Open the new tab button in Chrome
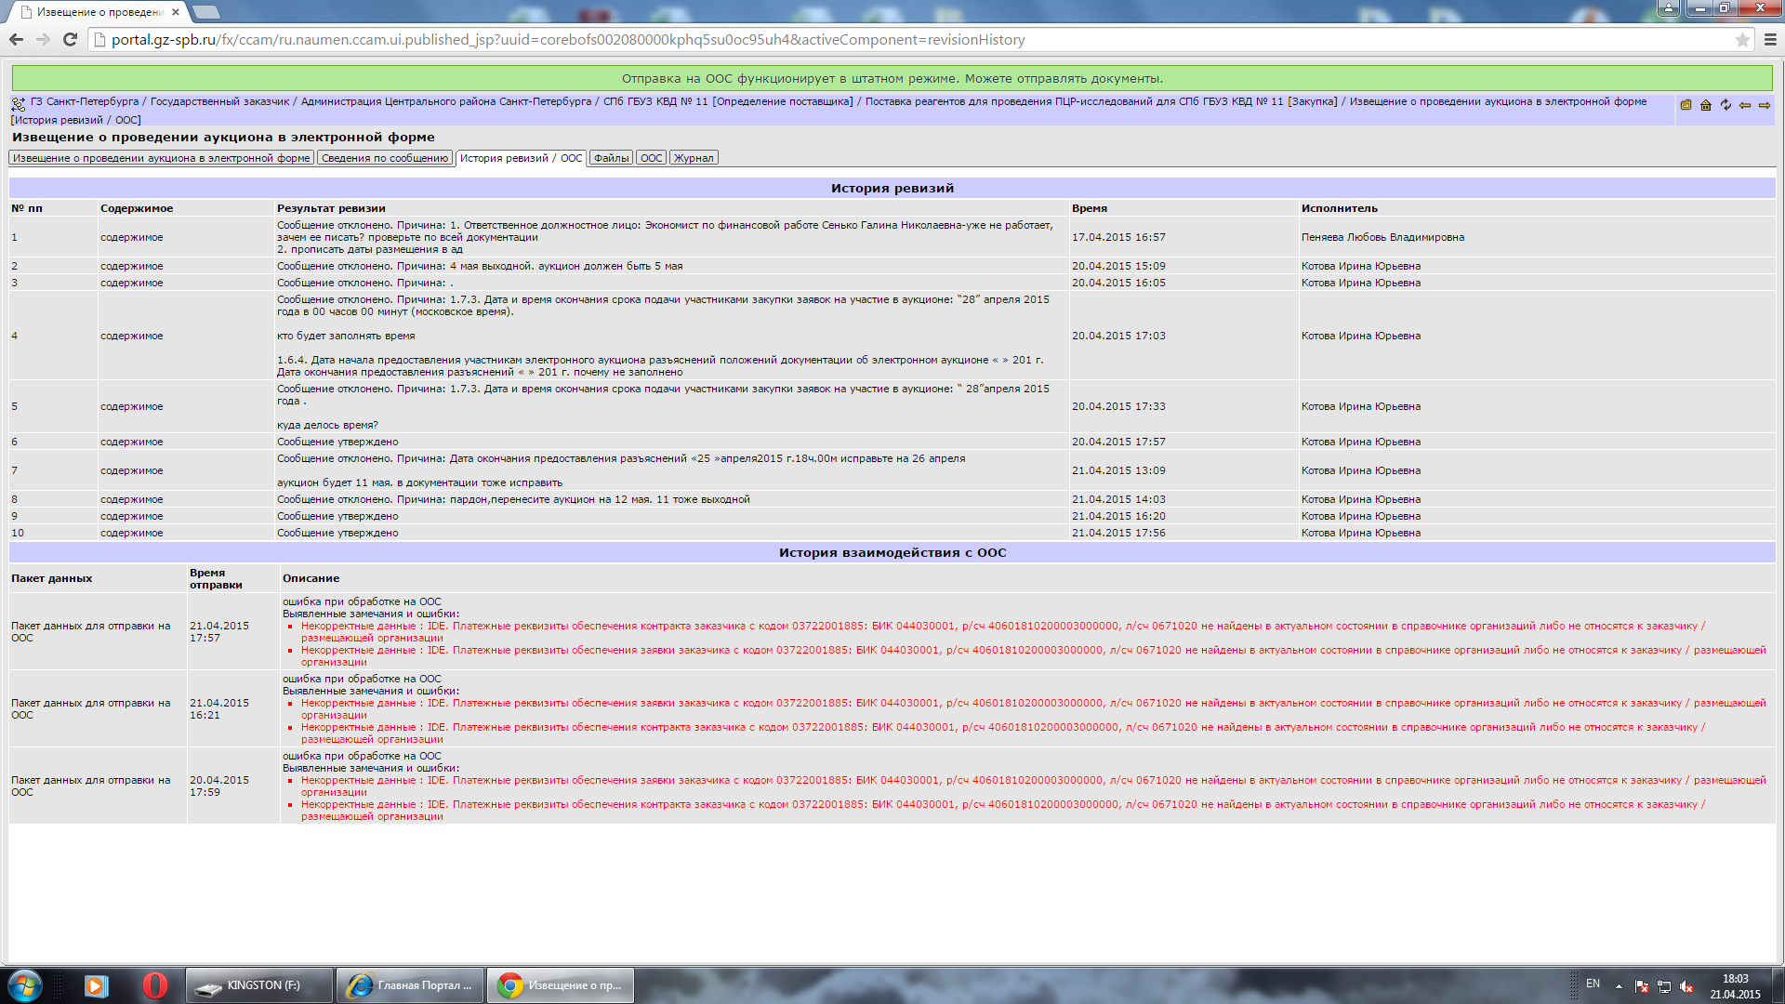1785x1004 pixels. coord(206,12)
